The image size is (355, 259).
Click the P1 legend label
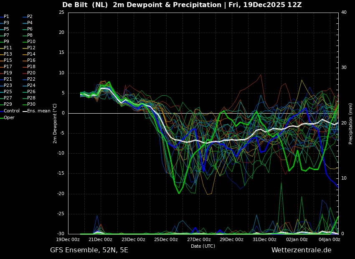(x=6, y=17)
